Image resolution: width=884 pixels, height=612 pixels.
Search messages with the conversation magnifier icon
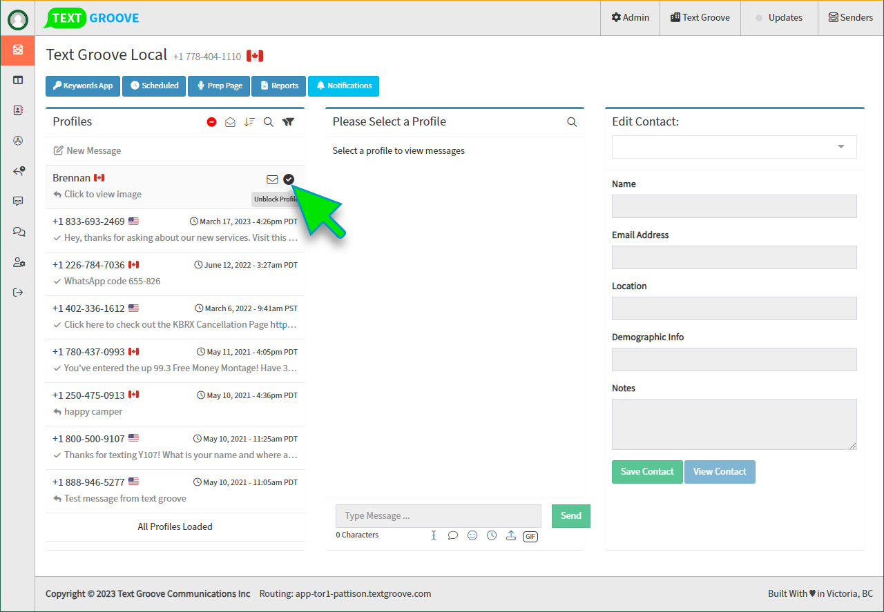pyautogui.click(x=572, y=122)
